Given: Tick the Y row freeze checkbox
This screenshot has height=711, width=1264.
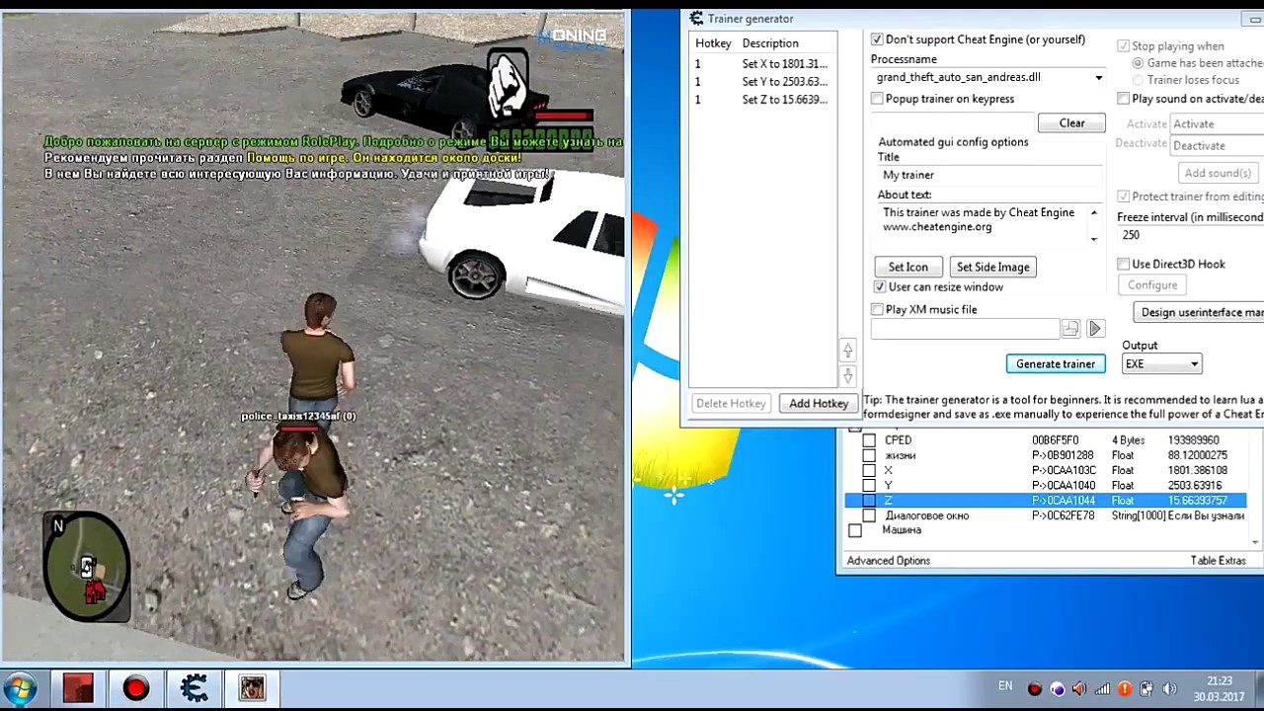Looking at the screenshot, I should coord(869,485).
